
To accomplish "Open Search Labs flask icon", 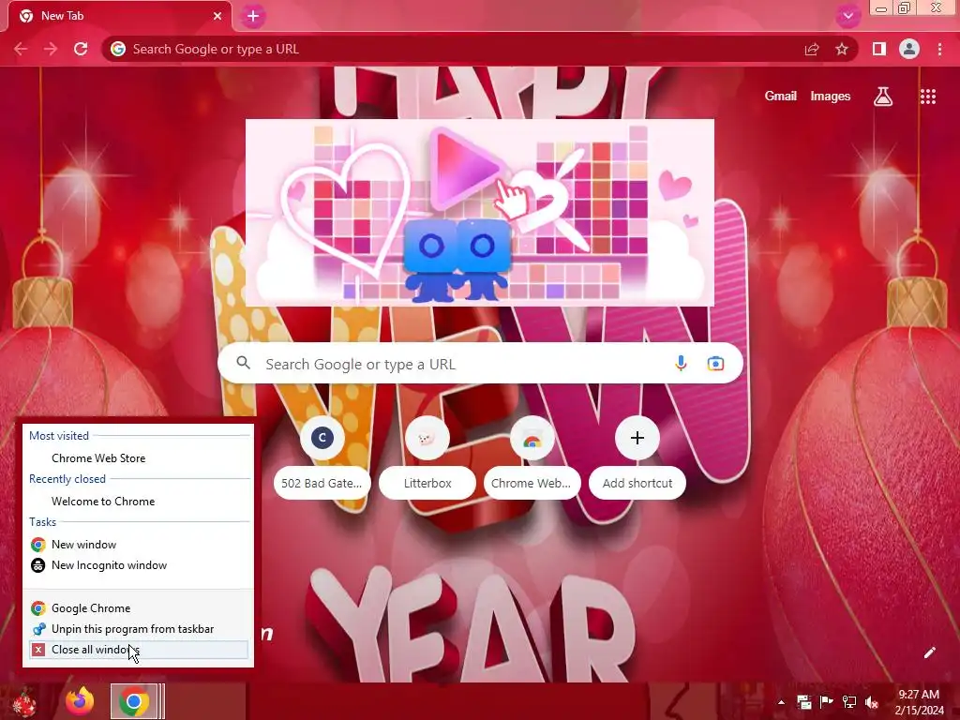I will click(x=883, y=97).
